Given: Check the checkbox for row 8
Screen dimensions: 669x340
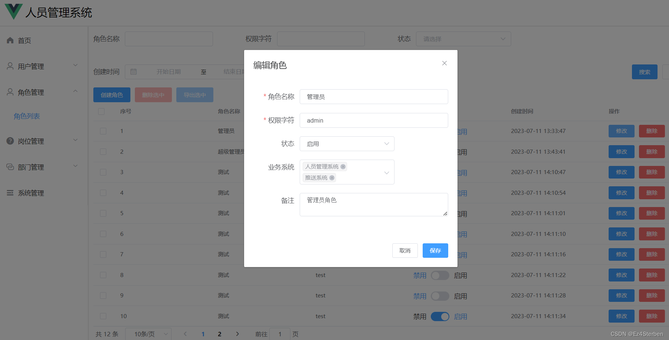Looking at the screenshot, I should point(103,275).
